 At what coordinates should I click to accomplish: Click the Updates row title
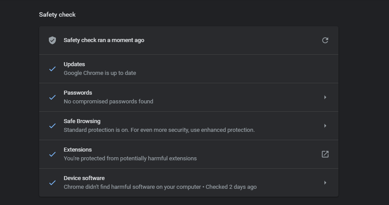point(74,64)
